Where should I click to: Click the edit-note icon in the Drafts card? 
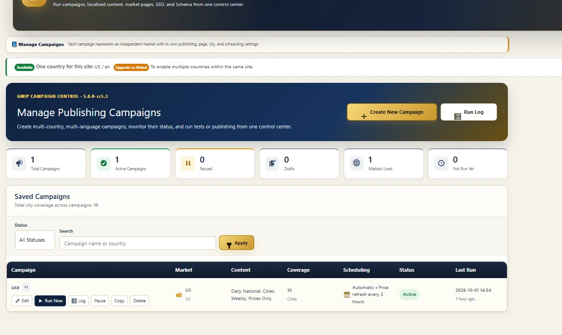click(x=272, y=163)
